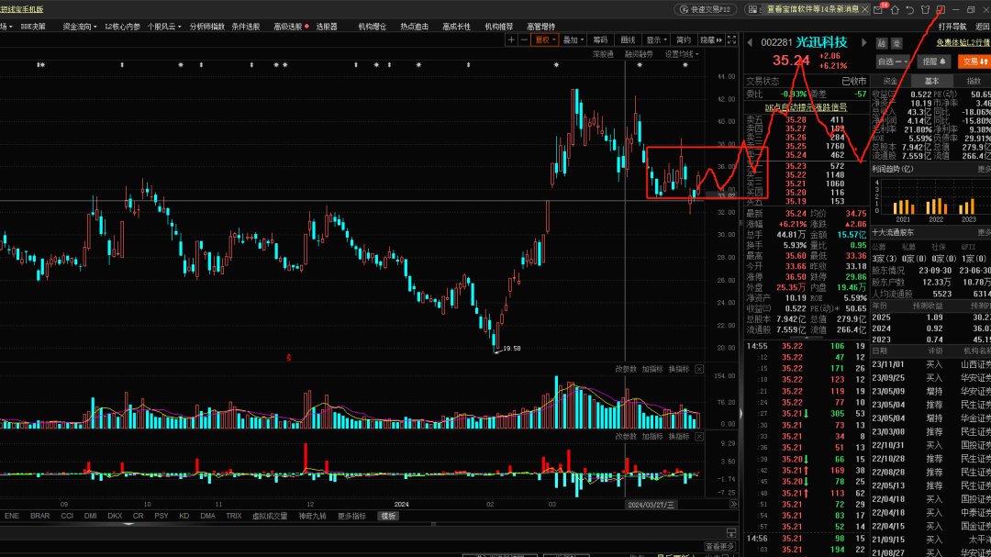The image size is (991, 557).
Task: Click the 打开导航 open navigation button
Action: point(952,27)
